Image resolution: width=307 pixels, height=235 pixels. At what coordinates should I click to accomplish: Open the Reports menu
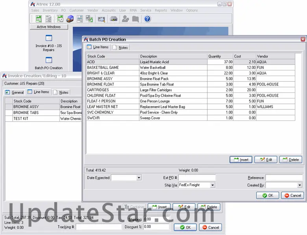tap(161, 10)
